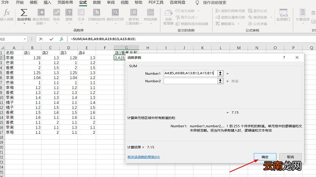Switch to the Data (数据) tab
The image size is (316, 177).
pos(97,2)
